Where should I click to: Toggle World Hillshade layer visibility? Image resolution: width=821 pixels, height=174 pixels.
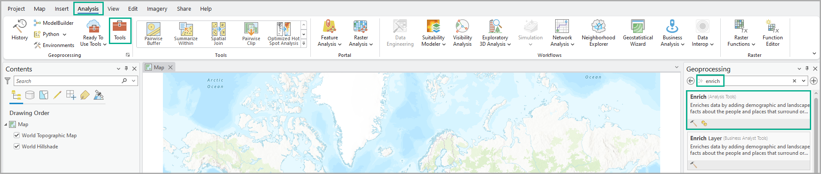pos(17,146)
